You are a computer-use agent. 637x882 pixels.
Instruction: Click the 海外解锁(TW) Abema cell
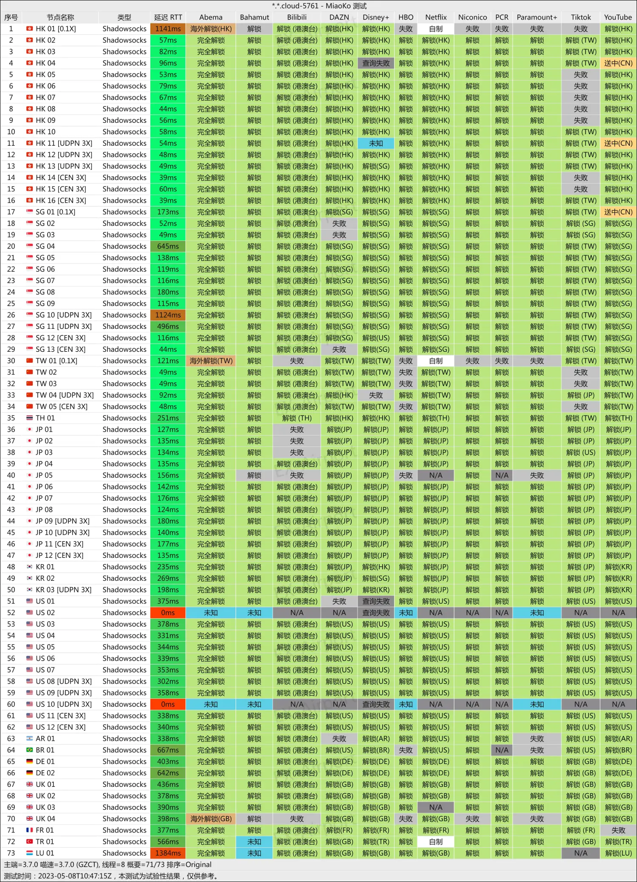(x=211, y=361)
